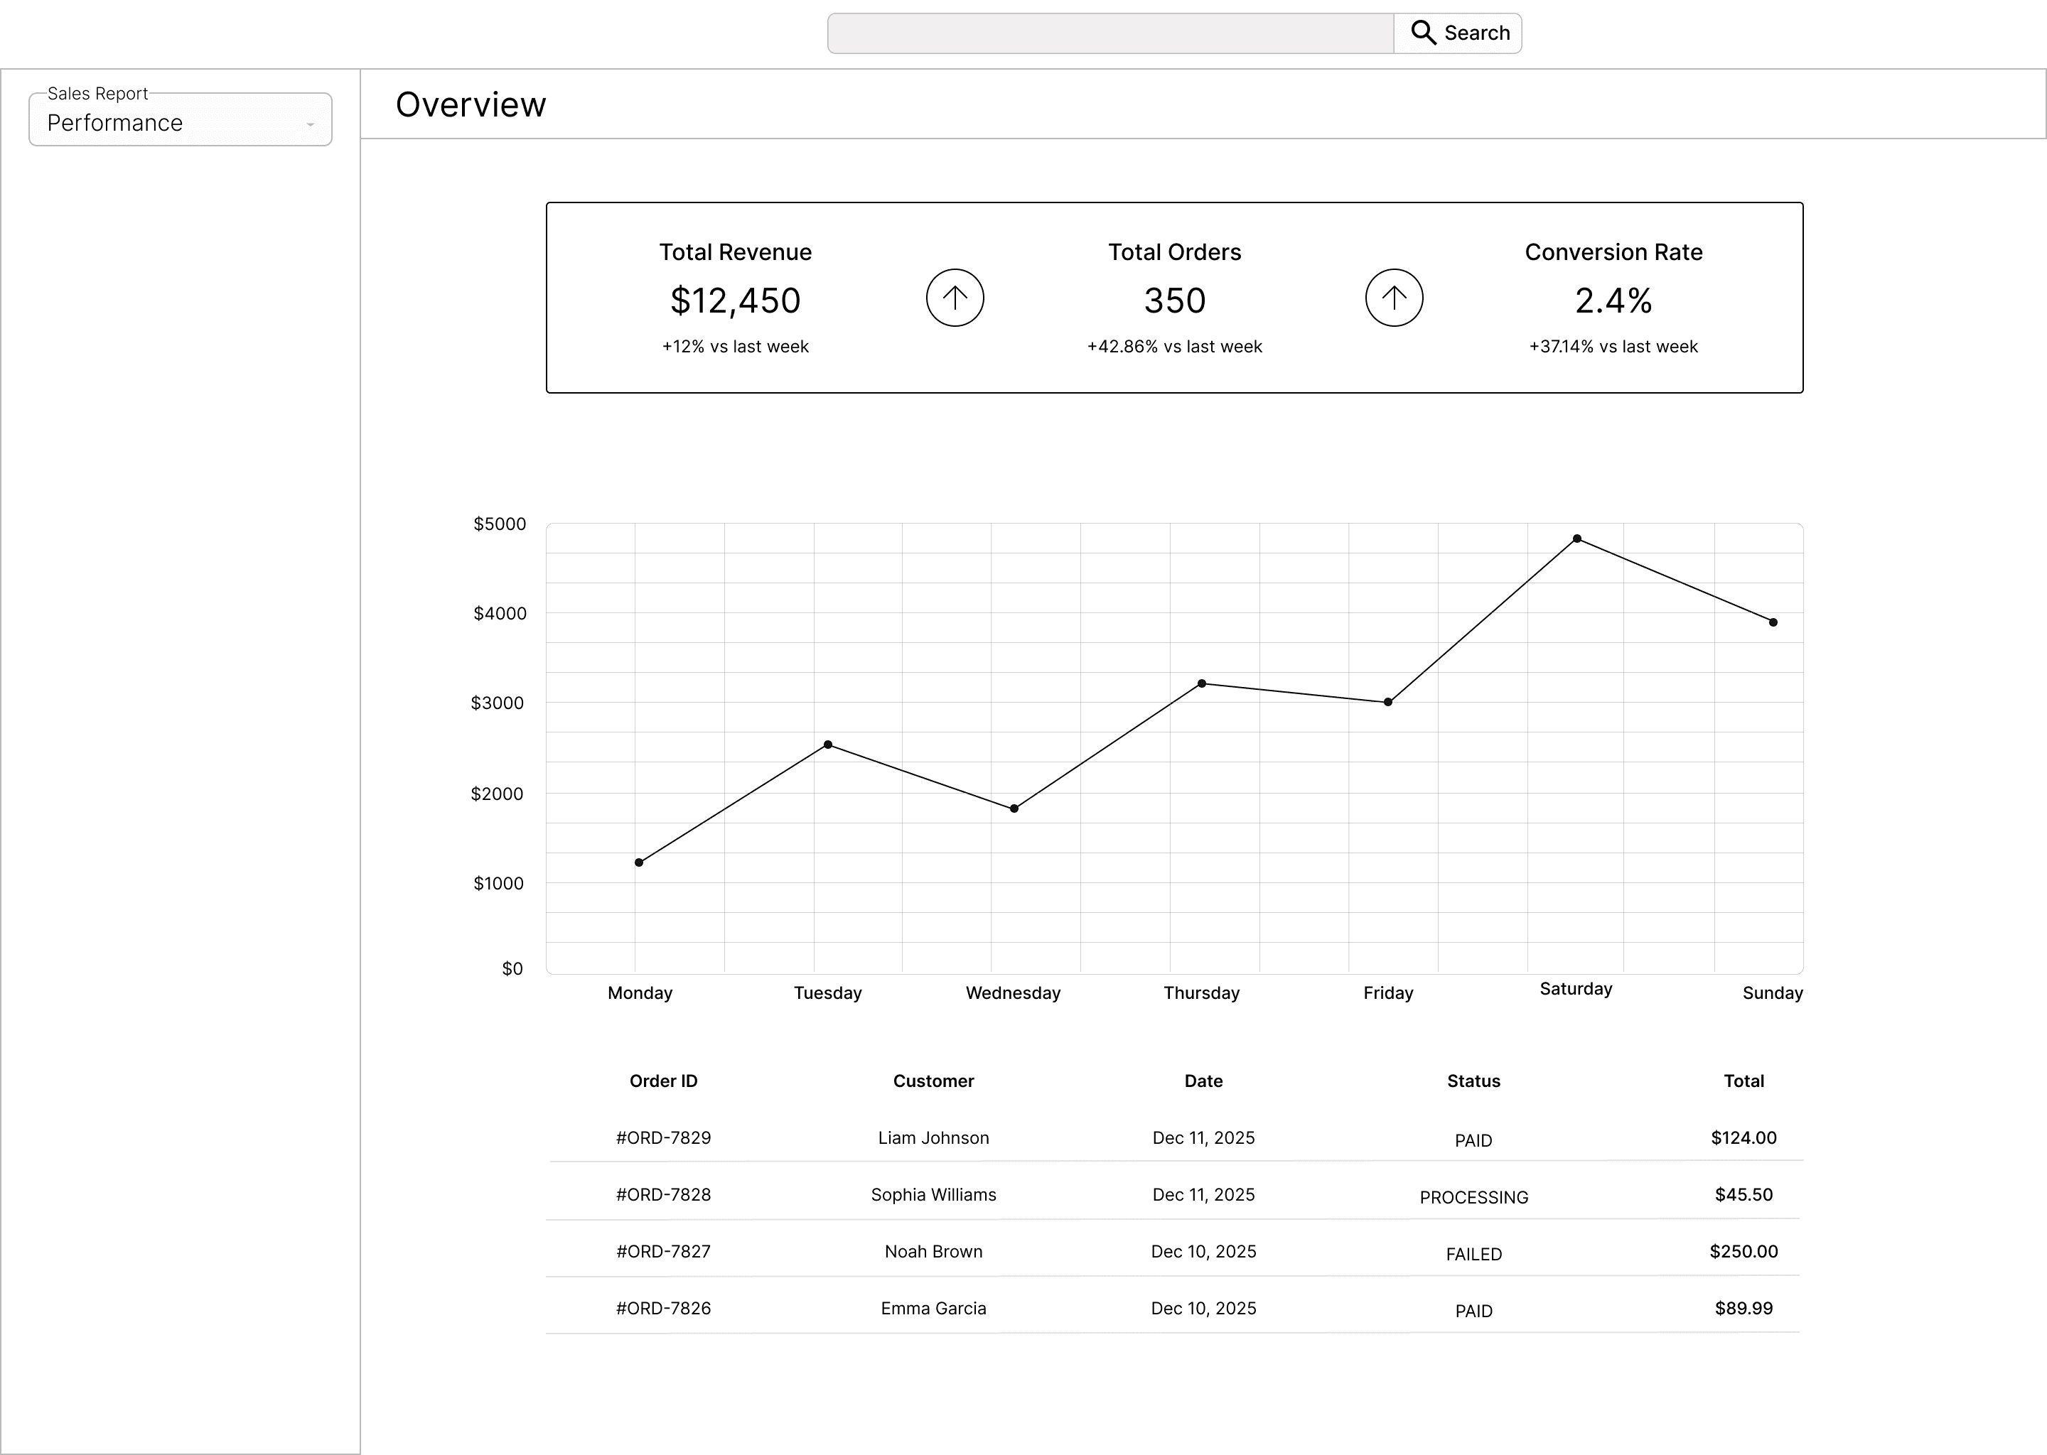Click the Customer column header

(933, 1081)
